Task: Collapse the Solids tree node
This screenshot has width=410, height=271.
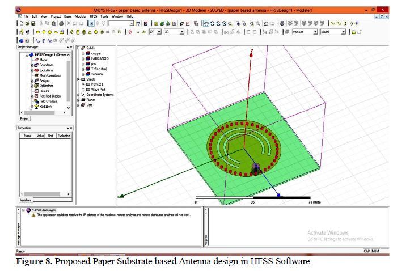Action: (78, 48)
